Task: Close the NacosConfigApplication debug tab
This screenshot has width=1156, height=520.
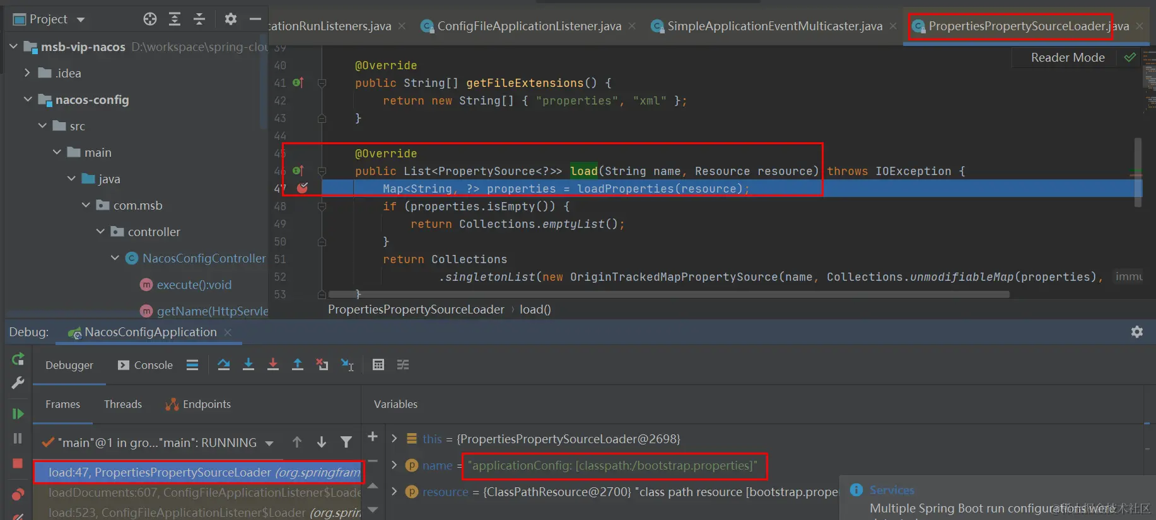Action: [x=228, y=332]
